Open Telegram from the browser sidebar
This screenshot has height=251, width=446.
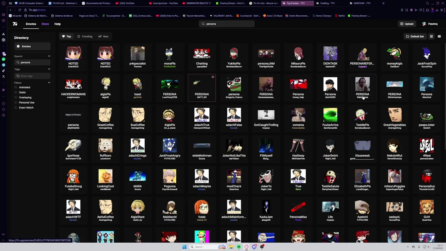point(3,65)
